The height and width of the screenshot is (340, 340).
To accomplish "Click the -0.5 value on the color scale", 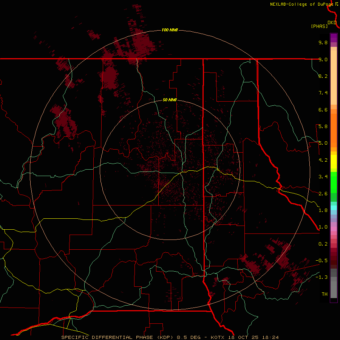I will (321, 261).
